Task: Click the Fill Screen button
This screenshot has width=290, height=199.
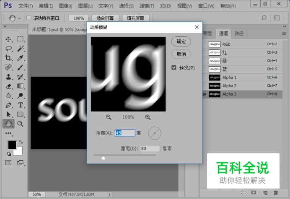Action: 135,18
